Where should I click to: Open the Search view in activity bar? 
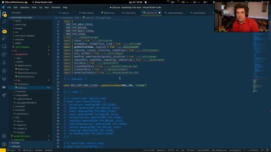4,22
